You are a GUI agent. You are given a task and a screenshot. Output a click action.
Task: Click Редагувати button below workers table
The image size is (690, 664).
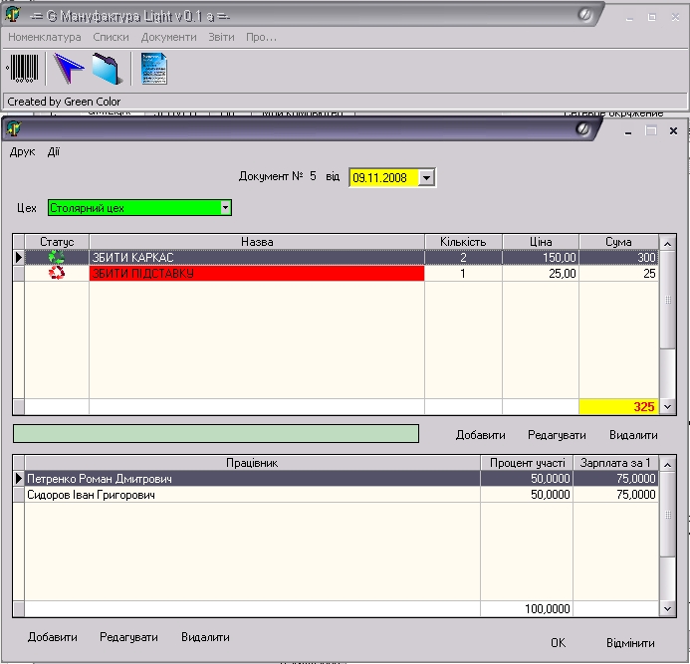point(128,637)
